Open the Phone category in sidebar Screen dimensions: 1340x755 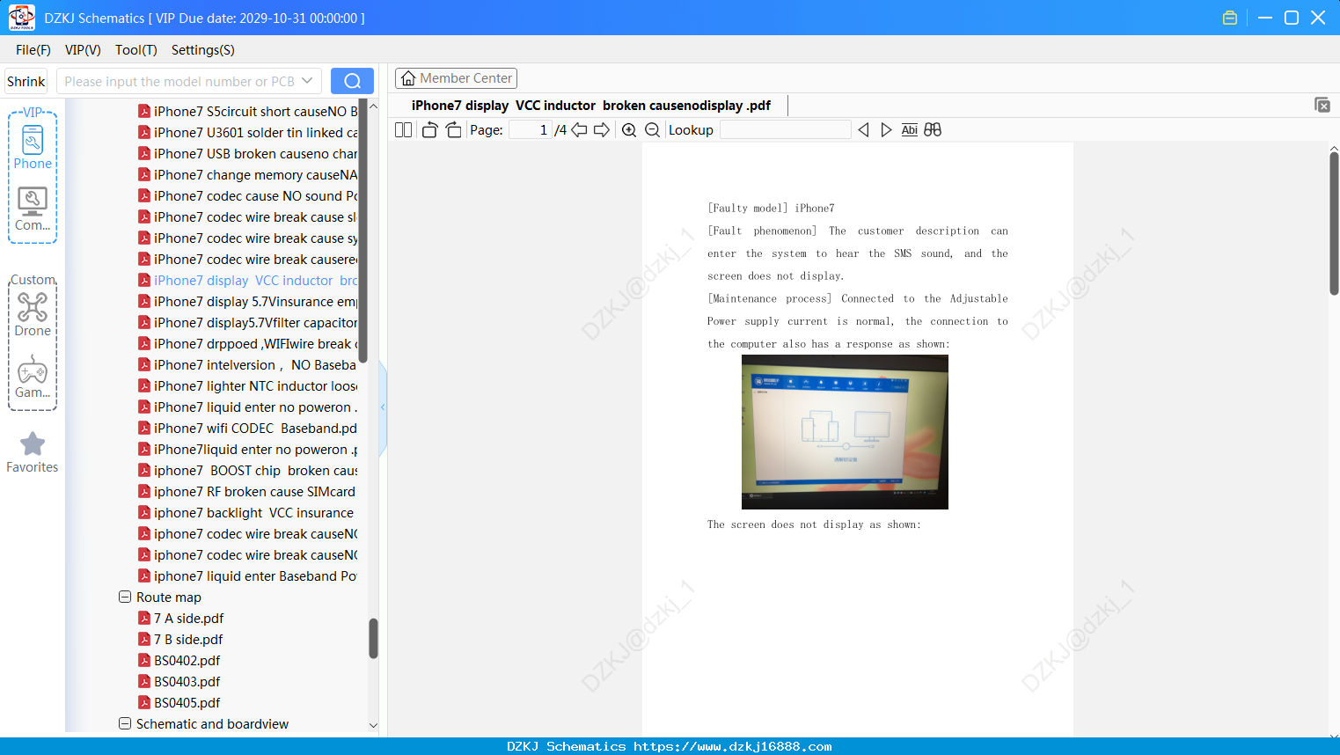[33, 147]
